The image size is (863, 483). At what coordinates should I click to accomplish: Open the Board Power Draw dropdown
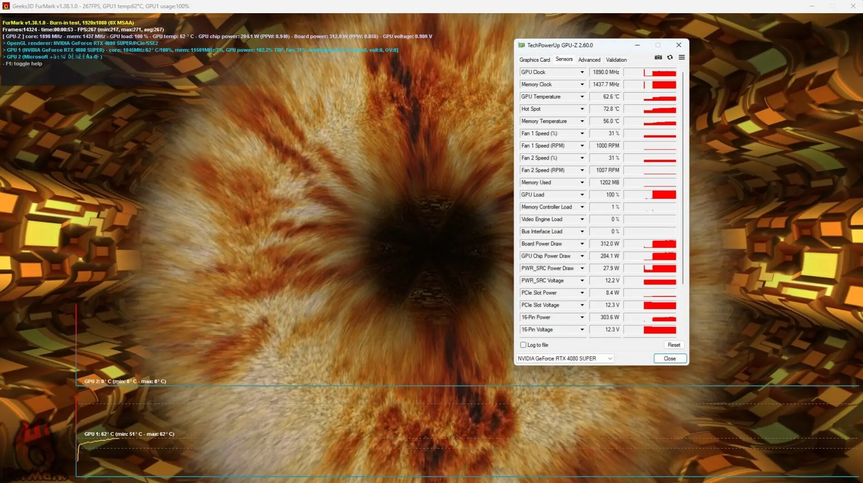click(582, 244)
